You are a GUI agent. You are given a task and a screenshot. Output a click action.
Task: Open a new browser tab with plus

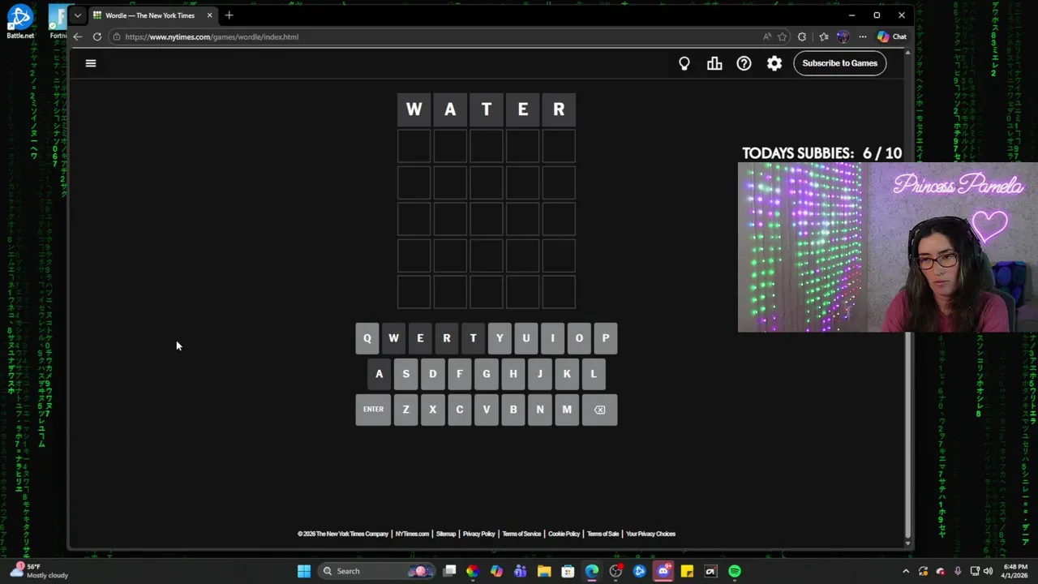(x=229, y=15)
